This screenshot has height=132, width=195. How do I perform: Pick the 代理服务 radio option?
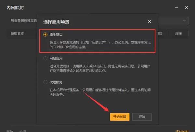coord(45,82)
